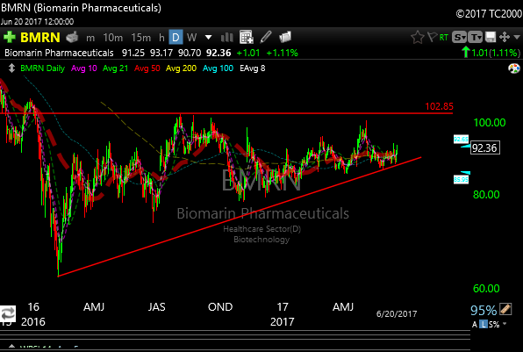Open the top-right chart options arrow
Image resolution: width=523 pixels, height=352 pixels.
pos(517,37)
